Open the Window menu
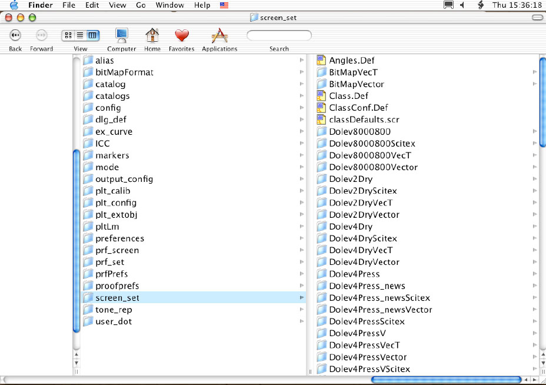 click(169, 5)
